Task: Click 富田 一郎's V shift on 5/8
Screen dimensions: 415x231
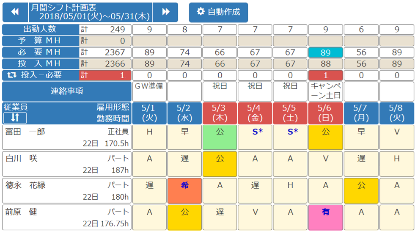Action: click(x=397, y=137)
